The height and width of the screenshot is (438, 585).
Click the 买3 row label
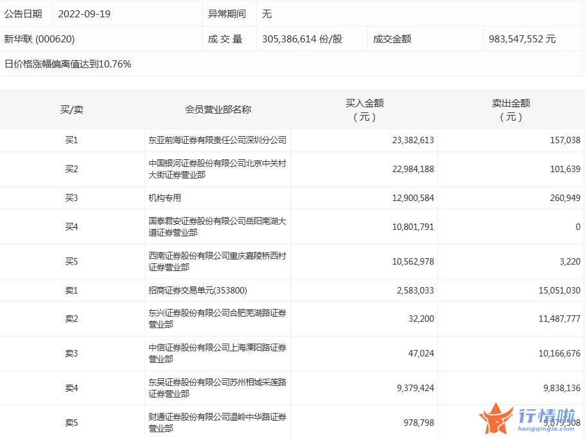72,198
